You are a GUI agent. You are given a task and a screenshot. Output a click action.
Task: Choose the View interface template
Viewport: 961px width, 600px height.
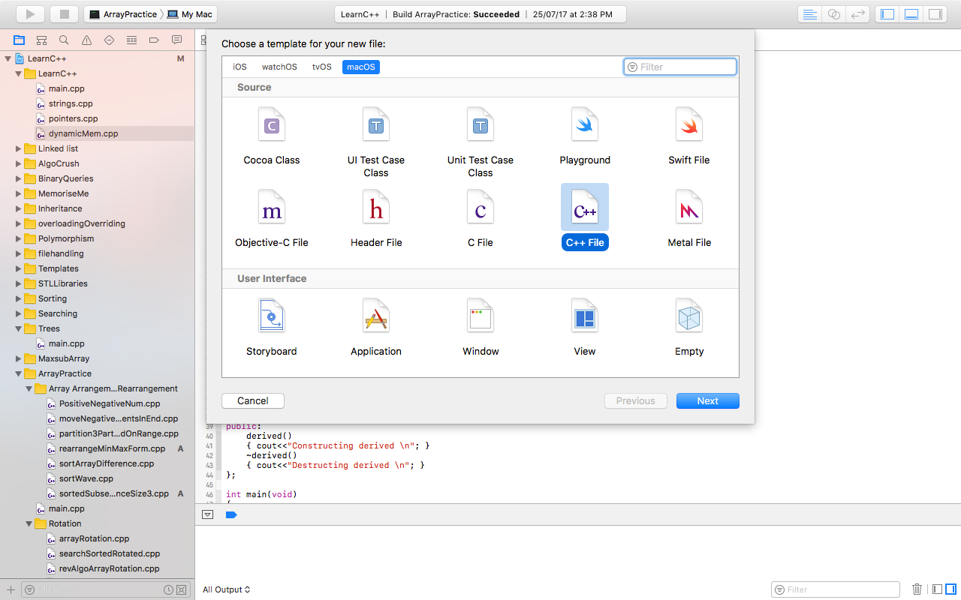pos(585,327)
